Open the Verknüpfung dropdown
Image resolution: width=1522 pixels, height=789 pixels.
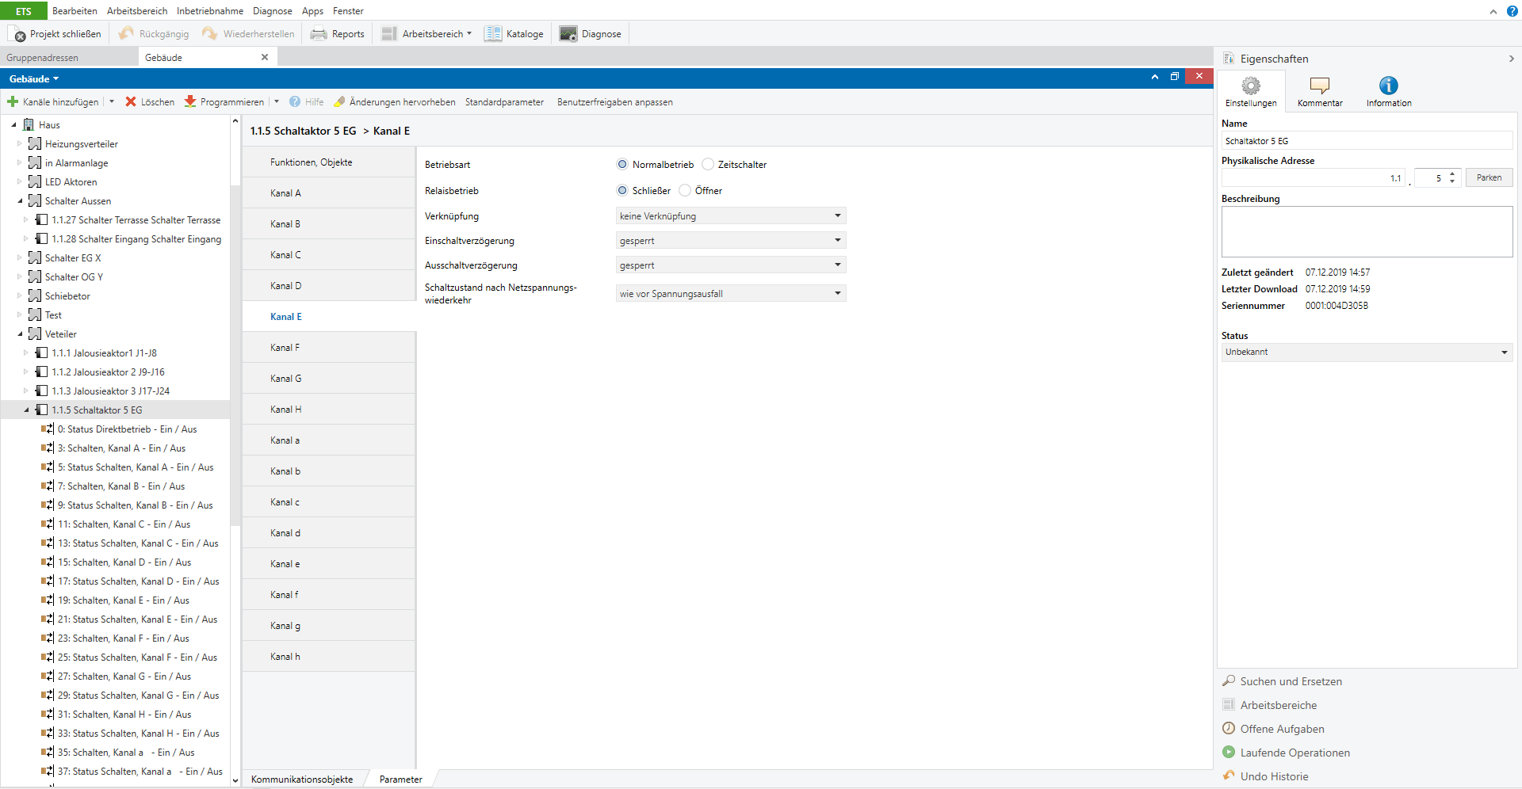731,216
